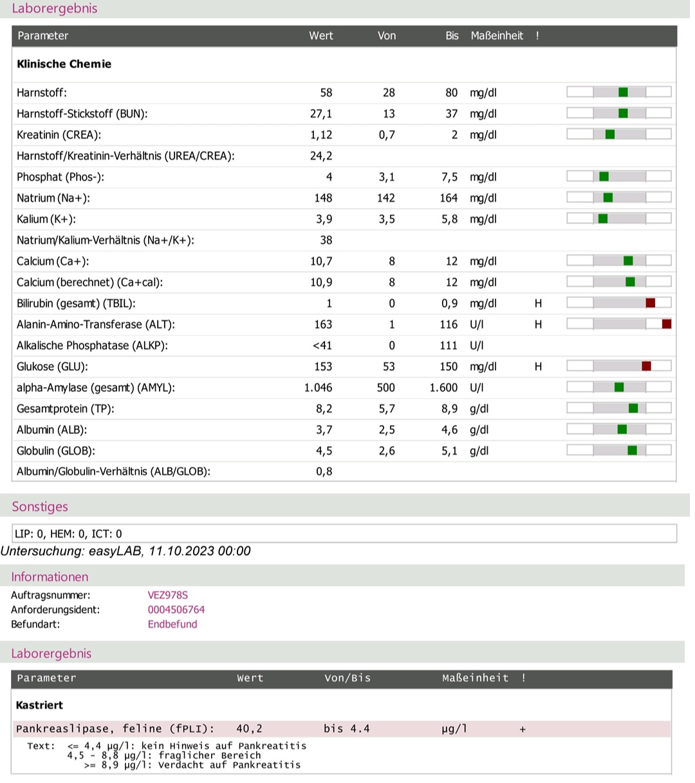This screenshot has height=783, width=695.
Task: Select alpha-Amylase upper limit 1.600
Action: click(443, 388)
